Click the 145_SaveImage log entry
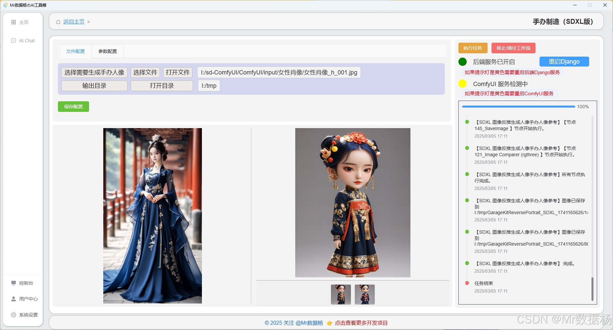 (x=526, y=125)
